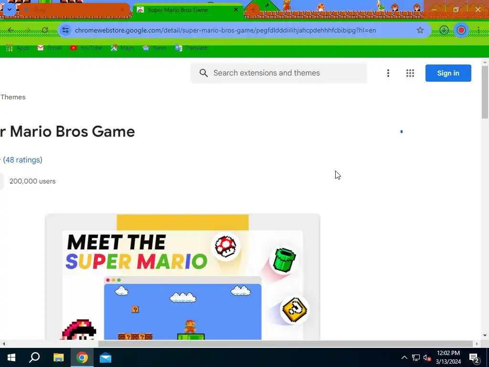Click the scroll-down arrow of page scrollbar

pos(485,335)
